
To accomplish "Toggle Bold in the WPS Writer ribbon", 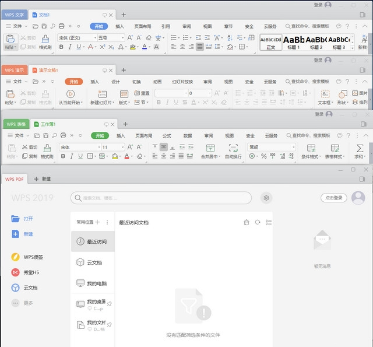I will tap(61, 47).
